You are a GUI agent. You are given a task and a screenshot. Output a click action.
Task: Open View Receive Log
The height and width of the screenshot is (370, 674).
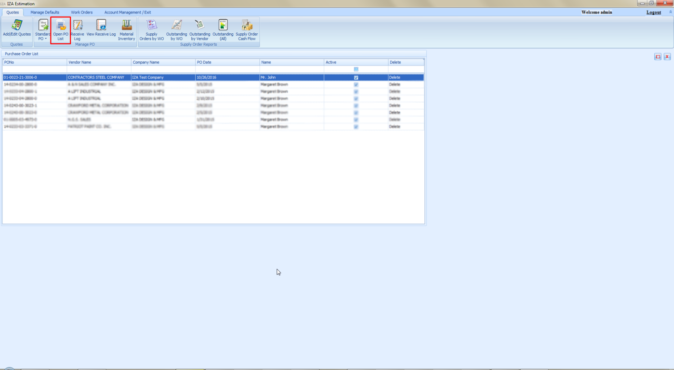tap(101, 28)
